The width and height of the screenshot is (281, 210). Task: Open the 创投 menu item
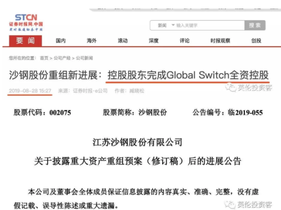(x=256, y=41)
